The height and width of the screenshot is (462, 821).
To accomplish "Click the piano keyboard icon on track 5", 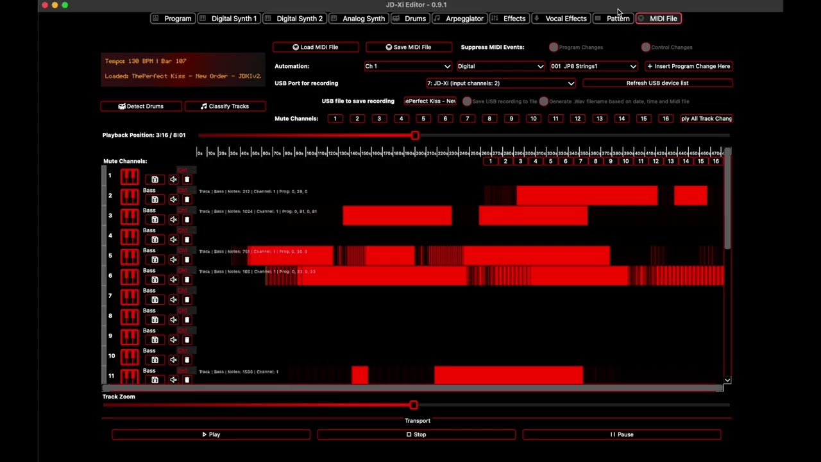I will click(x=130, y=256).
